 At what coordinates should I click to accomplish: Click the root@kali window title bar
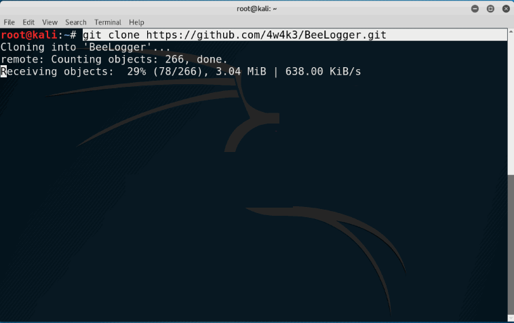click(x=256, y=8)
